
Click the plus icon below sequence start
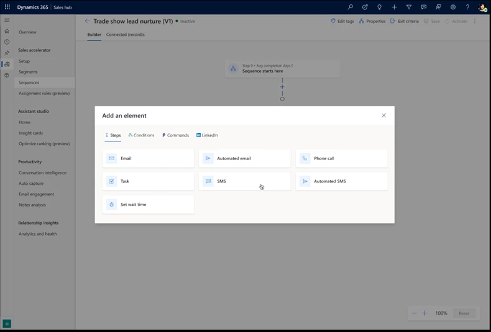click(282, 87)
